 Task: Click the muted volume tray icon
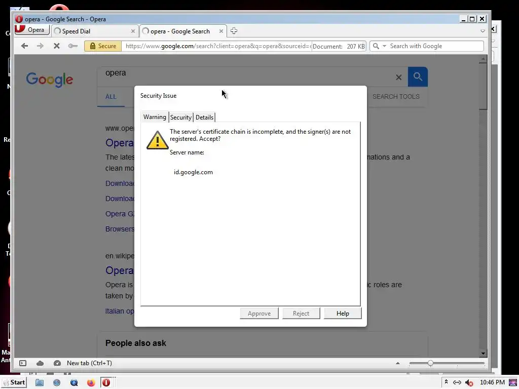tap(469, 383)
